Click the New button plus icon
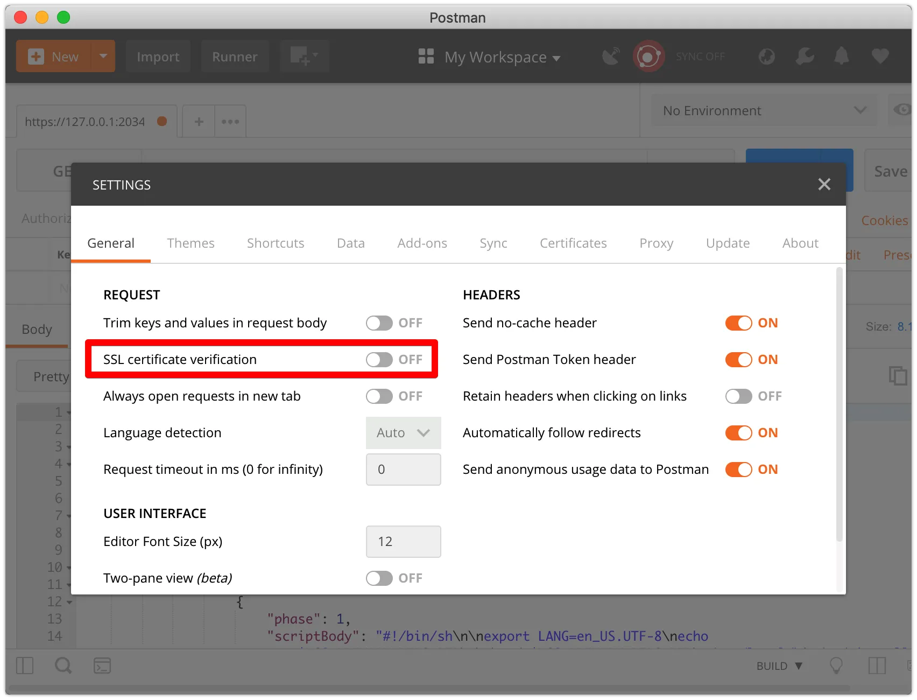Screen dimensions: 917x700 pos(36,57)
